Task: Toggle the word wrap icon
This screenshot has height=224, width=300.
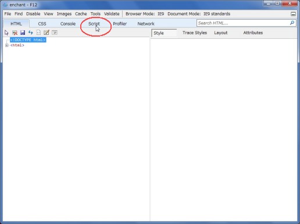Action: point(55,32)
